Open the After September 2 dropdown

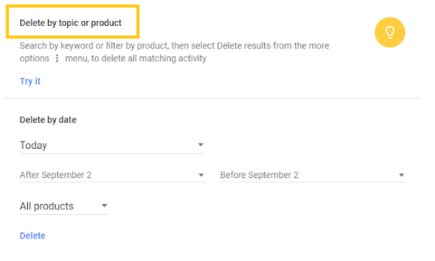tap(112, 175)
